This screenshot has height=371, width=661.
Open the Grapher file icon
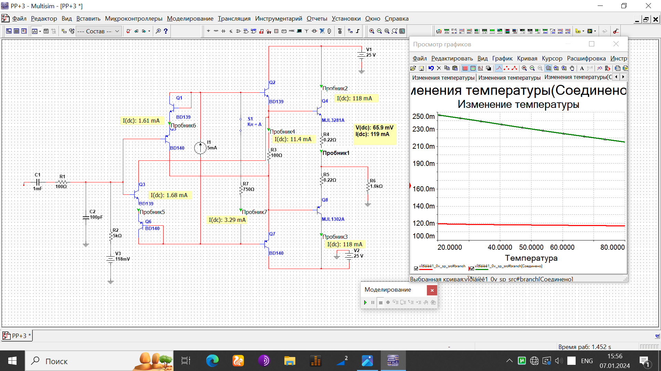pyautogui.click(x=413, y=68)
